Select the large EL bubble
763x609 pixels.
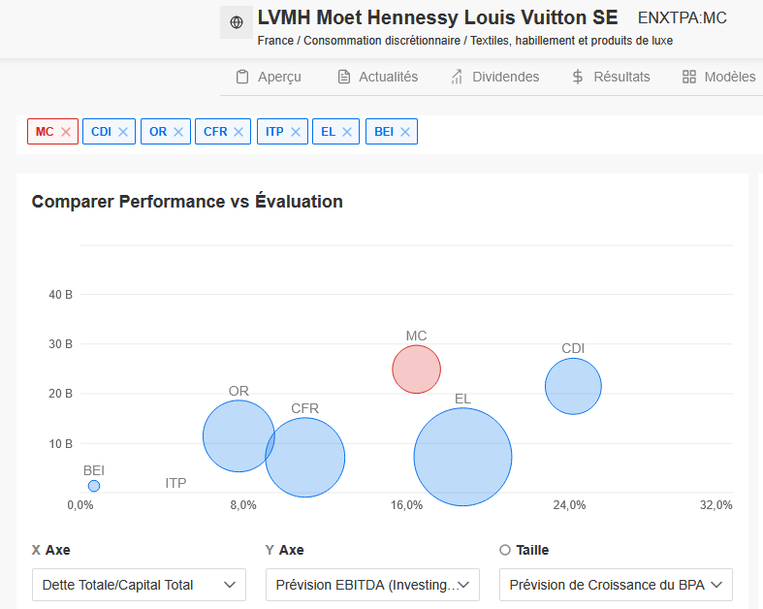tap(462, 457)
